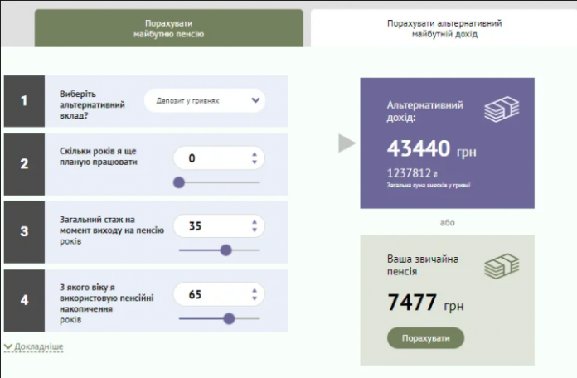The height and width of the screenshot is (378, 577).
Task: Click the total work experience slider handle
Action: point(225,250)
